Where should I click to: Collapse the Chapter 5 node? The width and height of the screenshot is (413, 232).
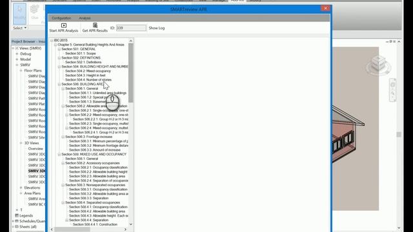tap(55, 44)
